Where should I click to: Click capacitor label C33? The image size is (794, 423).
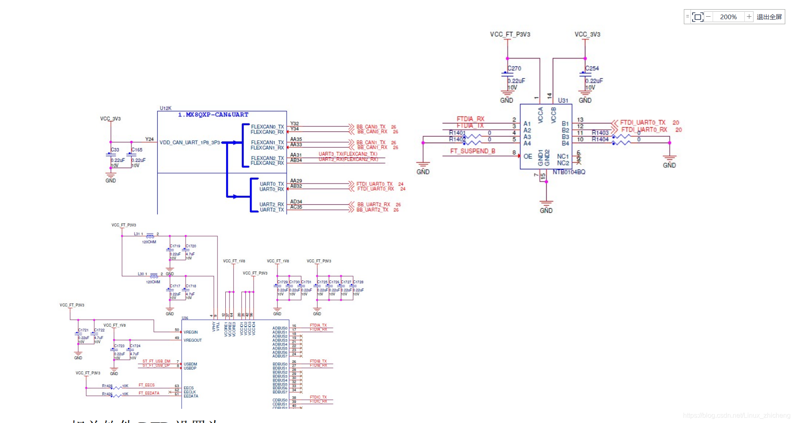(x=115, y=150)
